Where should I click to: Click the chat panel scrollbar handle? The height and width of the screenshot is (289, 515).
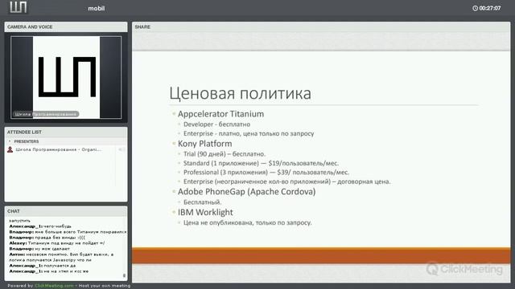pos(124,275)
